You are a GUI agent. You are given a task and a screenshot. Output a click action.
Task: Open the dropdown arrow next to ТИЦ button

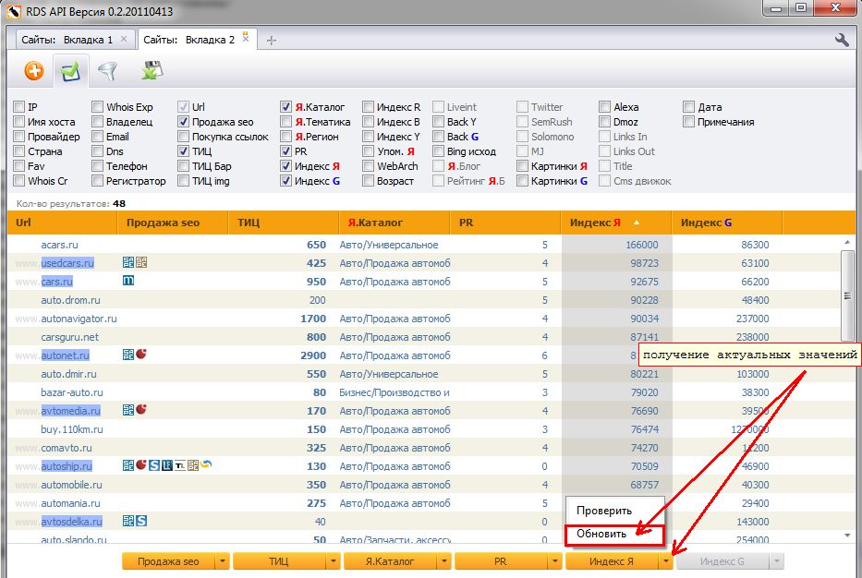(333, 561)
